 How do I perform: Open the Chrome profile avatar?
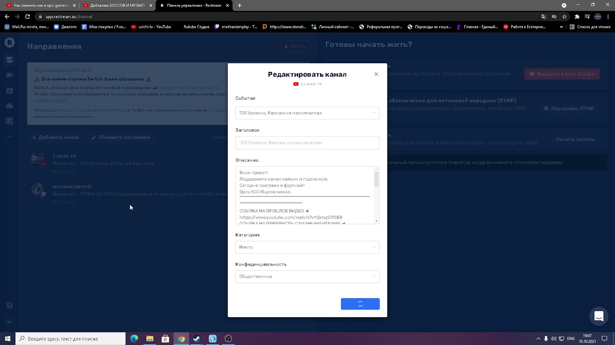click(x=598, y=16)
